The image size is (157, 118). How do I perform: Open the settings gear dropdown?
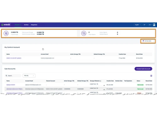[x=145, y=25]
